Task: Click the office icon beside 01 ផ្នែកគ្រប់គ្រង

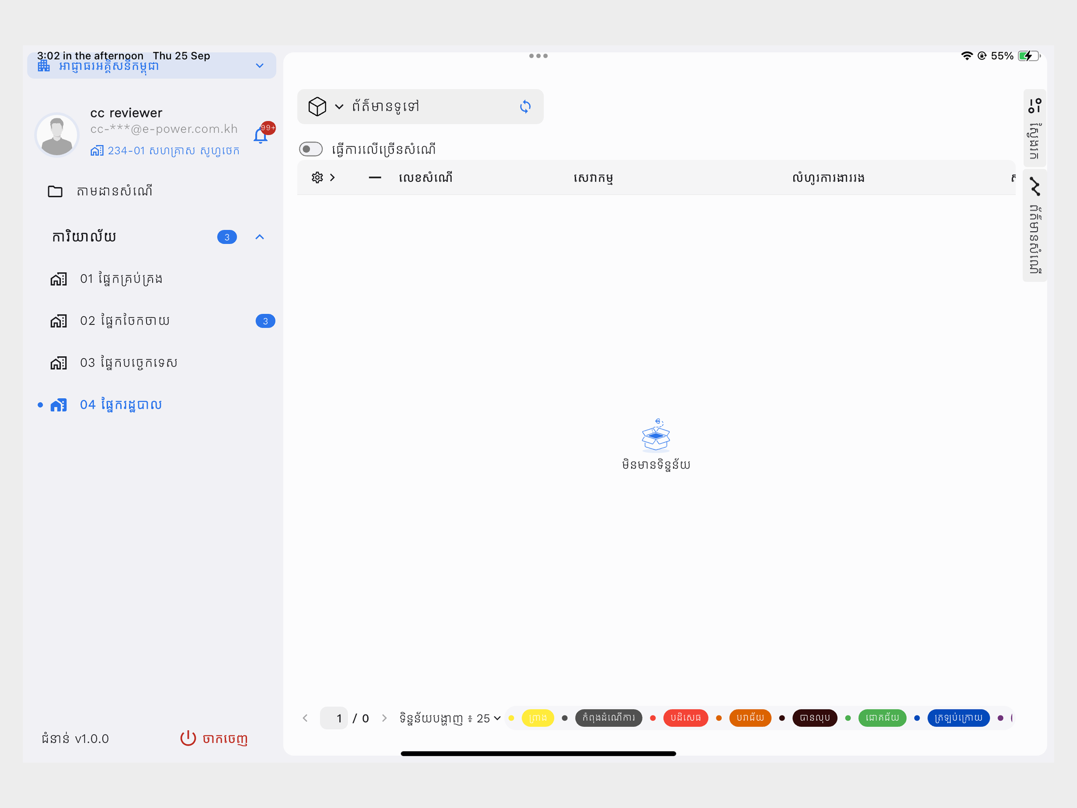Action: (58, 279)
